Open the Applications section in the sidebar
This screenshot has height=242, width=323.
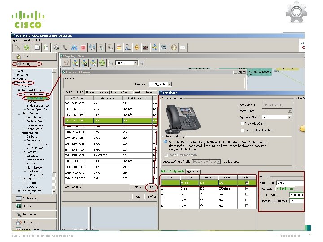(x=34, y=198)
